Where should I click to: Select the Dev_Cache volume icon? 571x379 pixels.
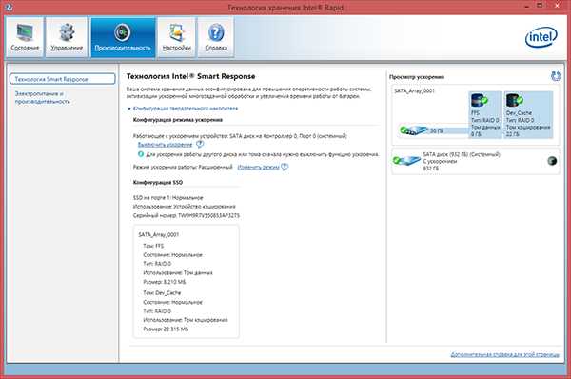pyautogui.click(x=514, y=100)
